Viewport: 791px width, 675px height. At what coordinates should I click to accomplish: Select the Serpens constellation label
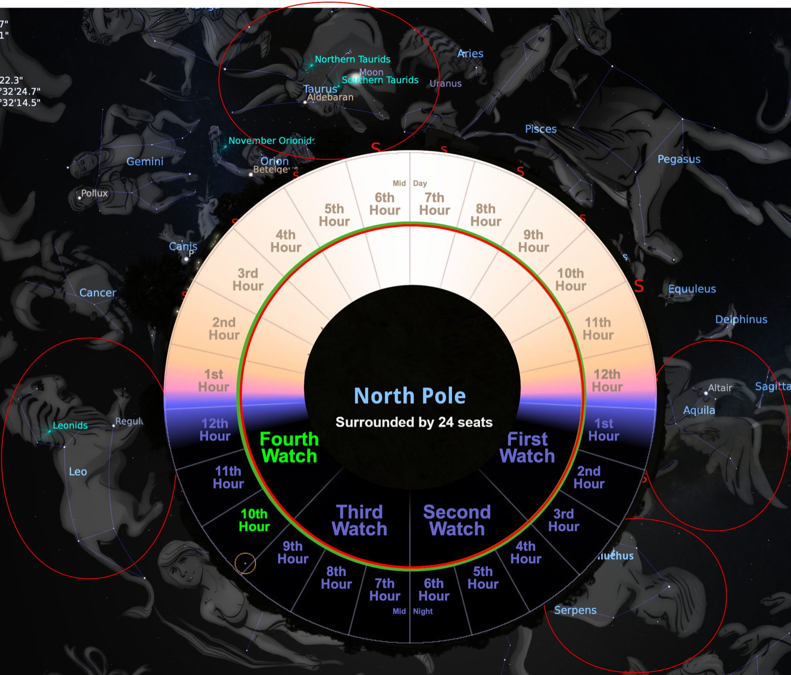point(575,610)
